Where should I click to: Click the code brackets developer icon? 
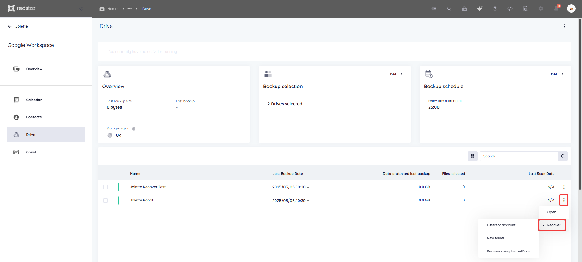510,8
